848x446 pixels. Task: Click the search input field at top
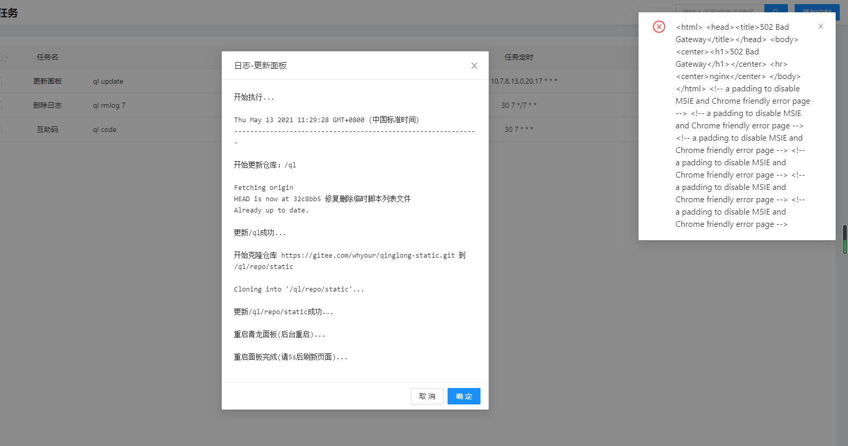[720, 12]
